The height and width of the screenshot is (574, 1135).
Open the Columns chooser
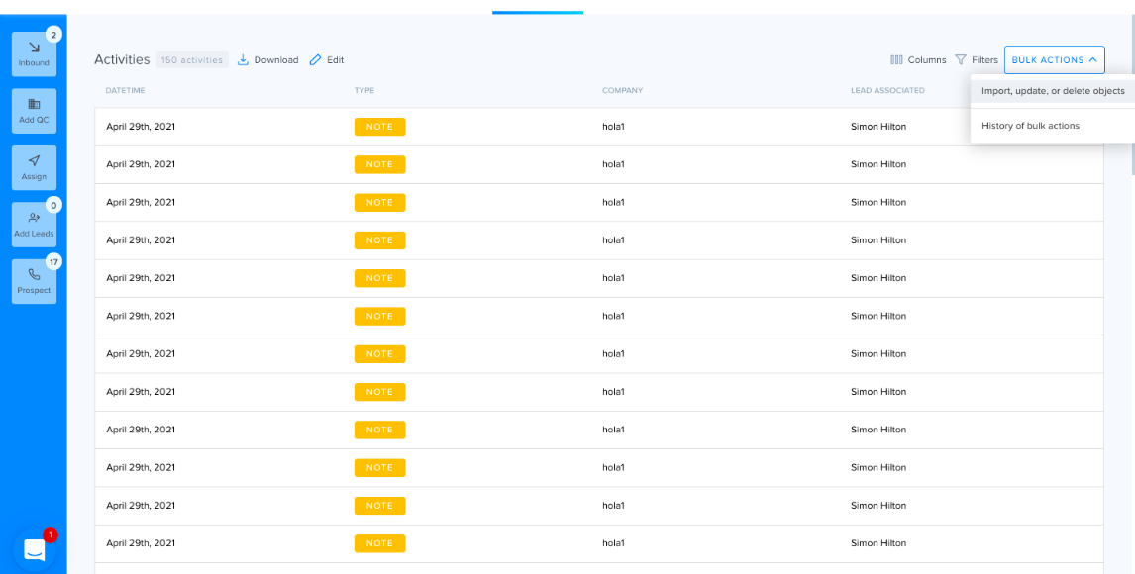click(918, 60)
